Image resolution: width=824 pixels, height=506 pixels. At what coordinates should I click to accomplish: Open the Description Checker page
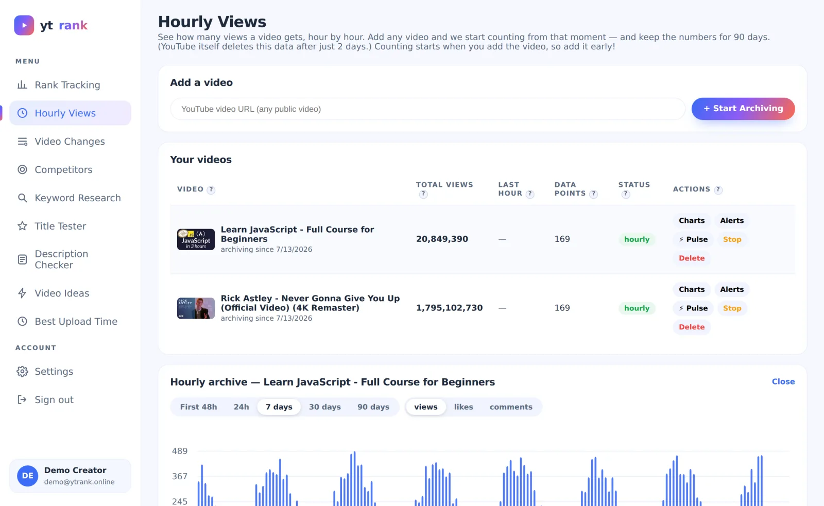tap(70, 259)
